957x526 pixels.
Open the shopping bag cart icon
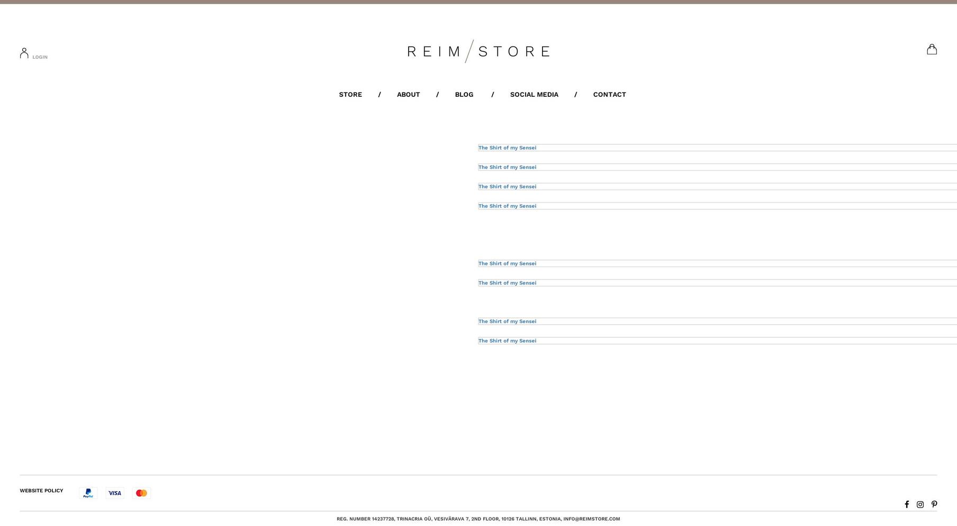932,49
